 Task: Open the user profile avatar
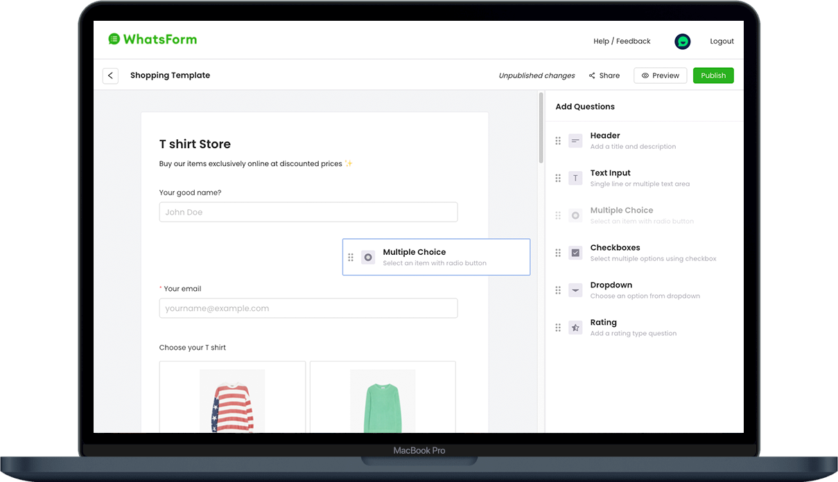point(682,42)
